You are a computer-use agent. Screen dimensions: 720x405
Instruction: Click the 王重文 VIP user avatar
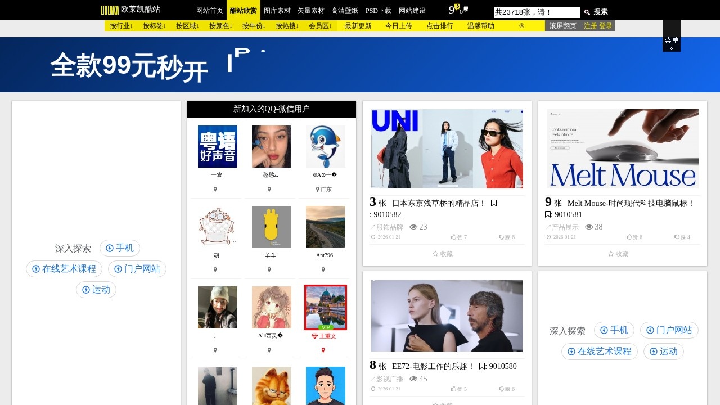(326, 307)
